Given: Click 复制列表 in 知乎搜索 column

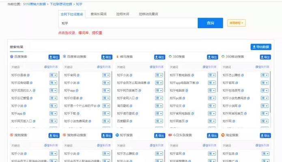Looking at the screenshot, I should pyautogui.click(x=157, y=145).
